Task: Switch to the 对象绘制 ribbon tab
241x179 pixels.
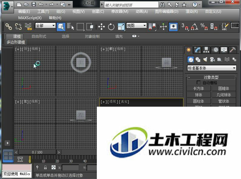Action: [x=92, y=36]
